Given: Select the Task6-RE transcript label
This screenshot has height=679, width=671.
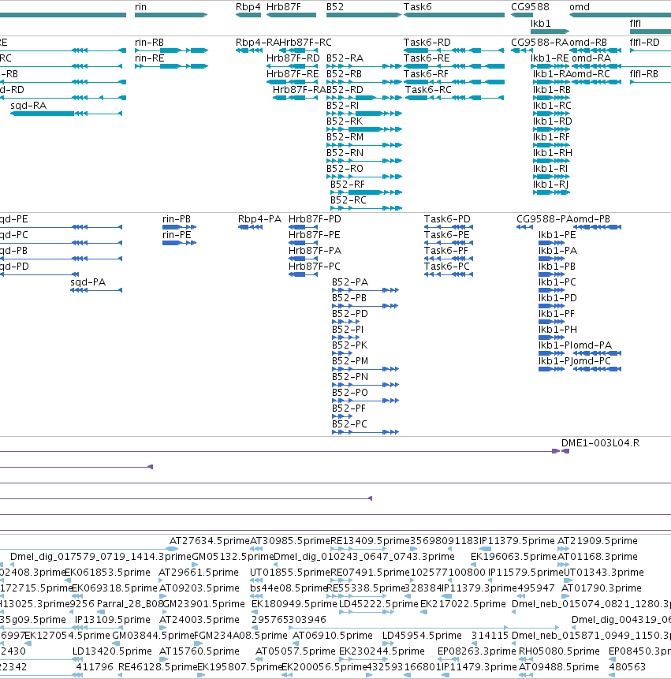Looking at the screenshot, I should pyautogui.click(x=427, y=58).
